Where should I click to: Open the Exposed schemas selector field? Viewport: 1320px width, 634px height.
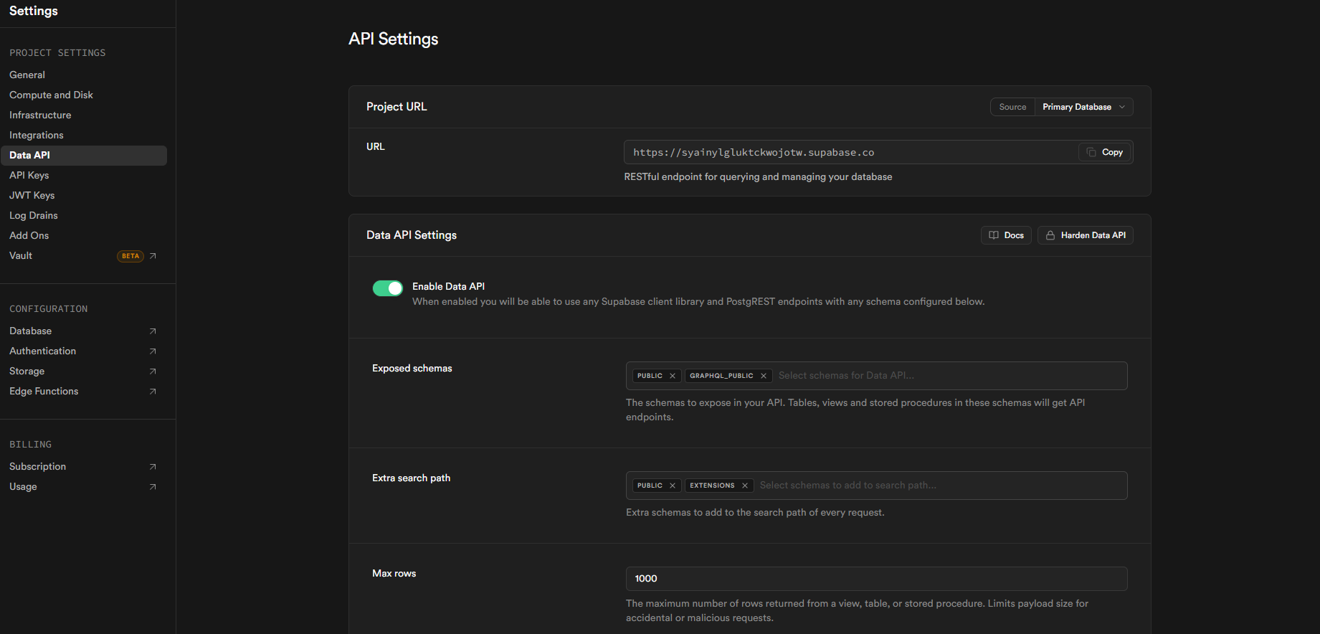click(x=946, y=376)
